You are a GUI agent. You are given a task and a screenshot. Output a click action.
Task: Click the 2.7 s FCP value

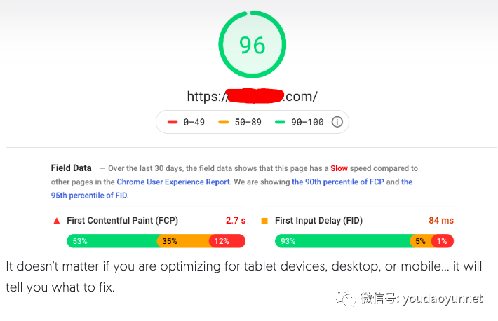236,220
